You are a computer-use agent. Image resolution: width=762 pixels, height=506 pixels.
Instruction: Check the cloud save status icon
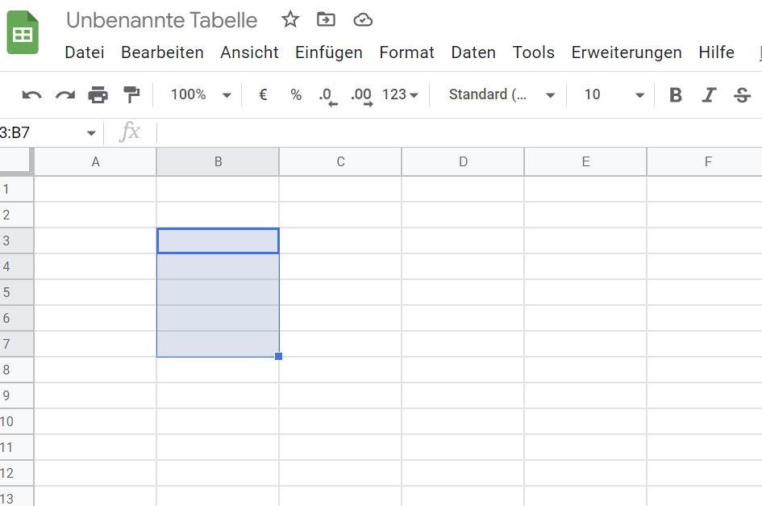pyautogui.click(x=363, y=20)
